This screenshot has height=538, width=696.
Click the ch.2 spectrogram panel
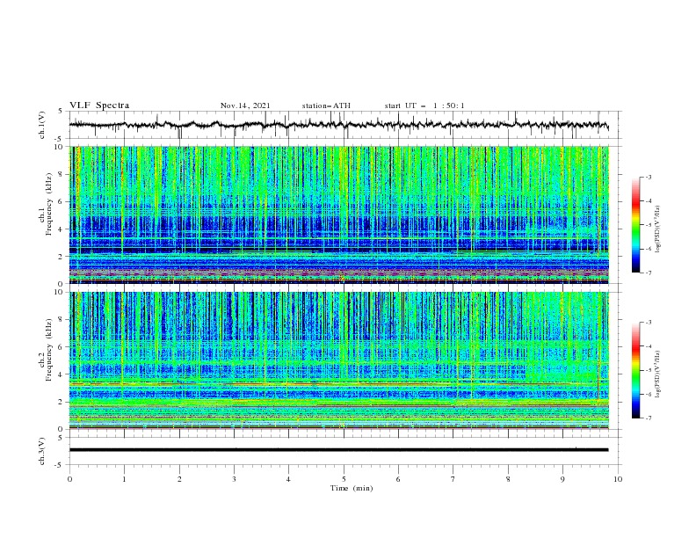point(338,360)
